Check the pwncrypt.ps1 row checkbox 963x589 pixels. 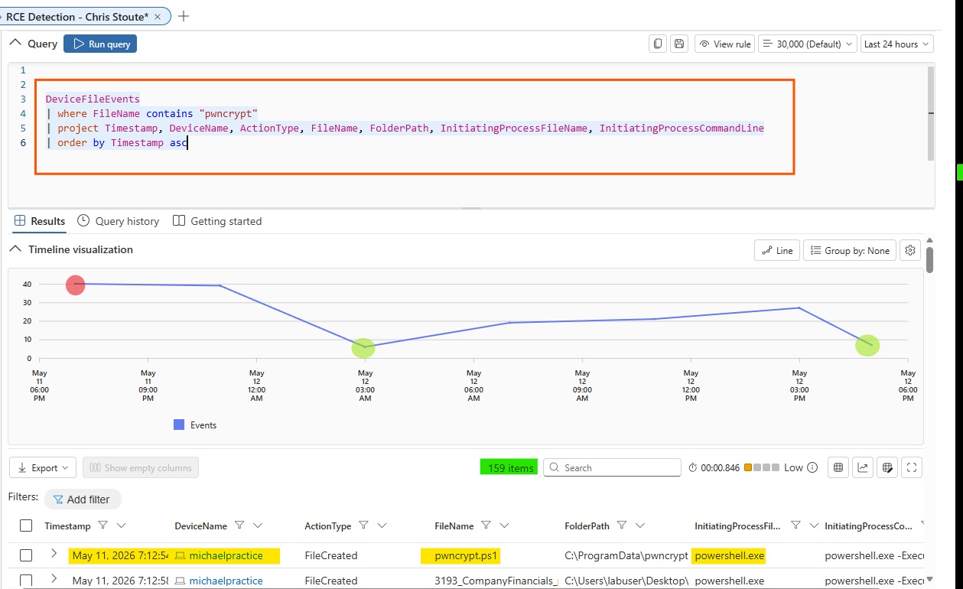point(26,555)
